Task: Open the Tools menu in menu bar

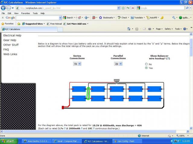Action: tap(35, 13)
